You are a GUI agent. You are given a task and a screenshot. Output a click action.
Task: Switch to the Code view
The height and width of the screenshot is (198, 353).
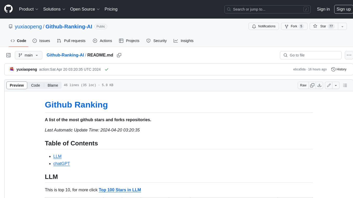coord(36,85)
